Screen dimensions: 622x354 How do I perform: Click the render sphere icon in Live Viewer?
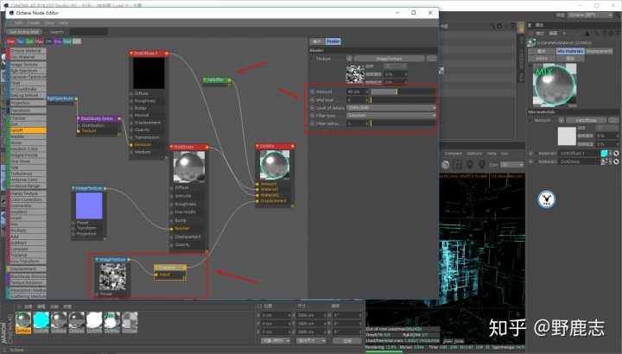tap(446, 165)
